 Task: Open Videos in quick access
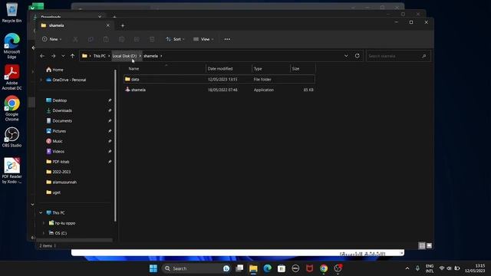[x=55, y=151]
